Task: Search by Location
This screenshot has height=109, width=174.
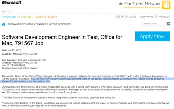Action: pos(25,17)
